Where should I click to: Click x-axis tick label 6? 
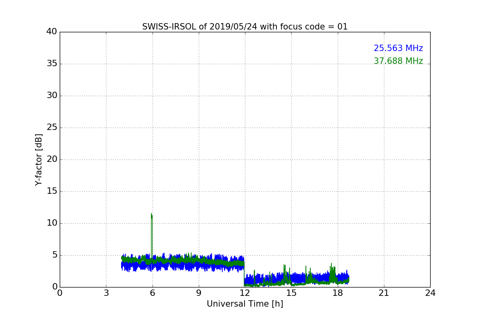152,293
